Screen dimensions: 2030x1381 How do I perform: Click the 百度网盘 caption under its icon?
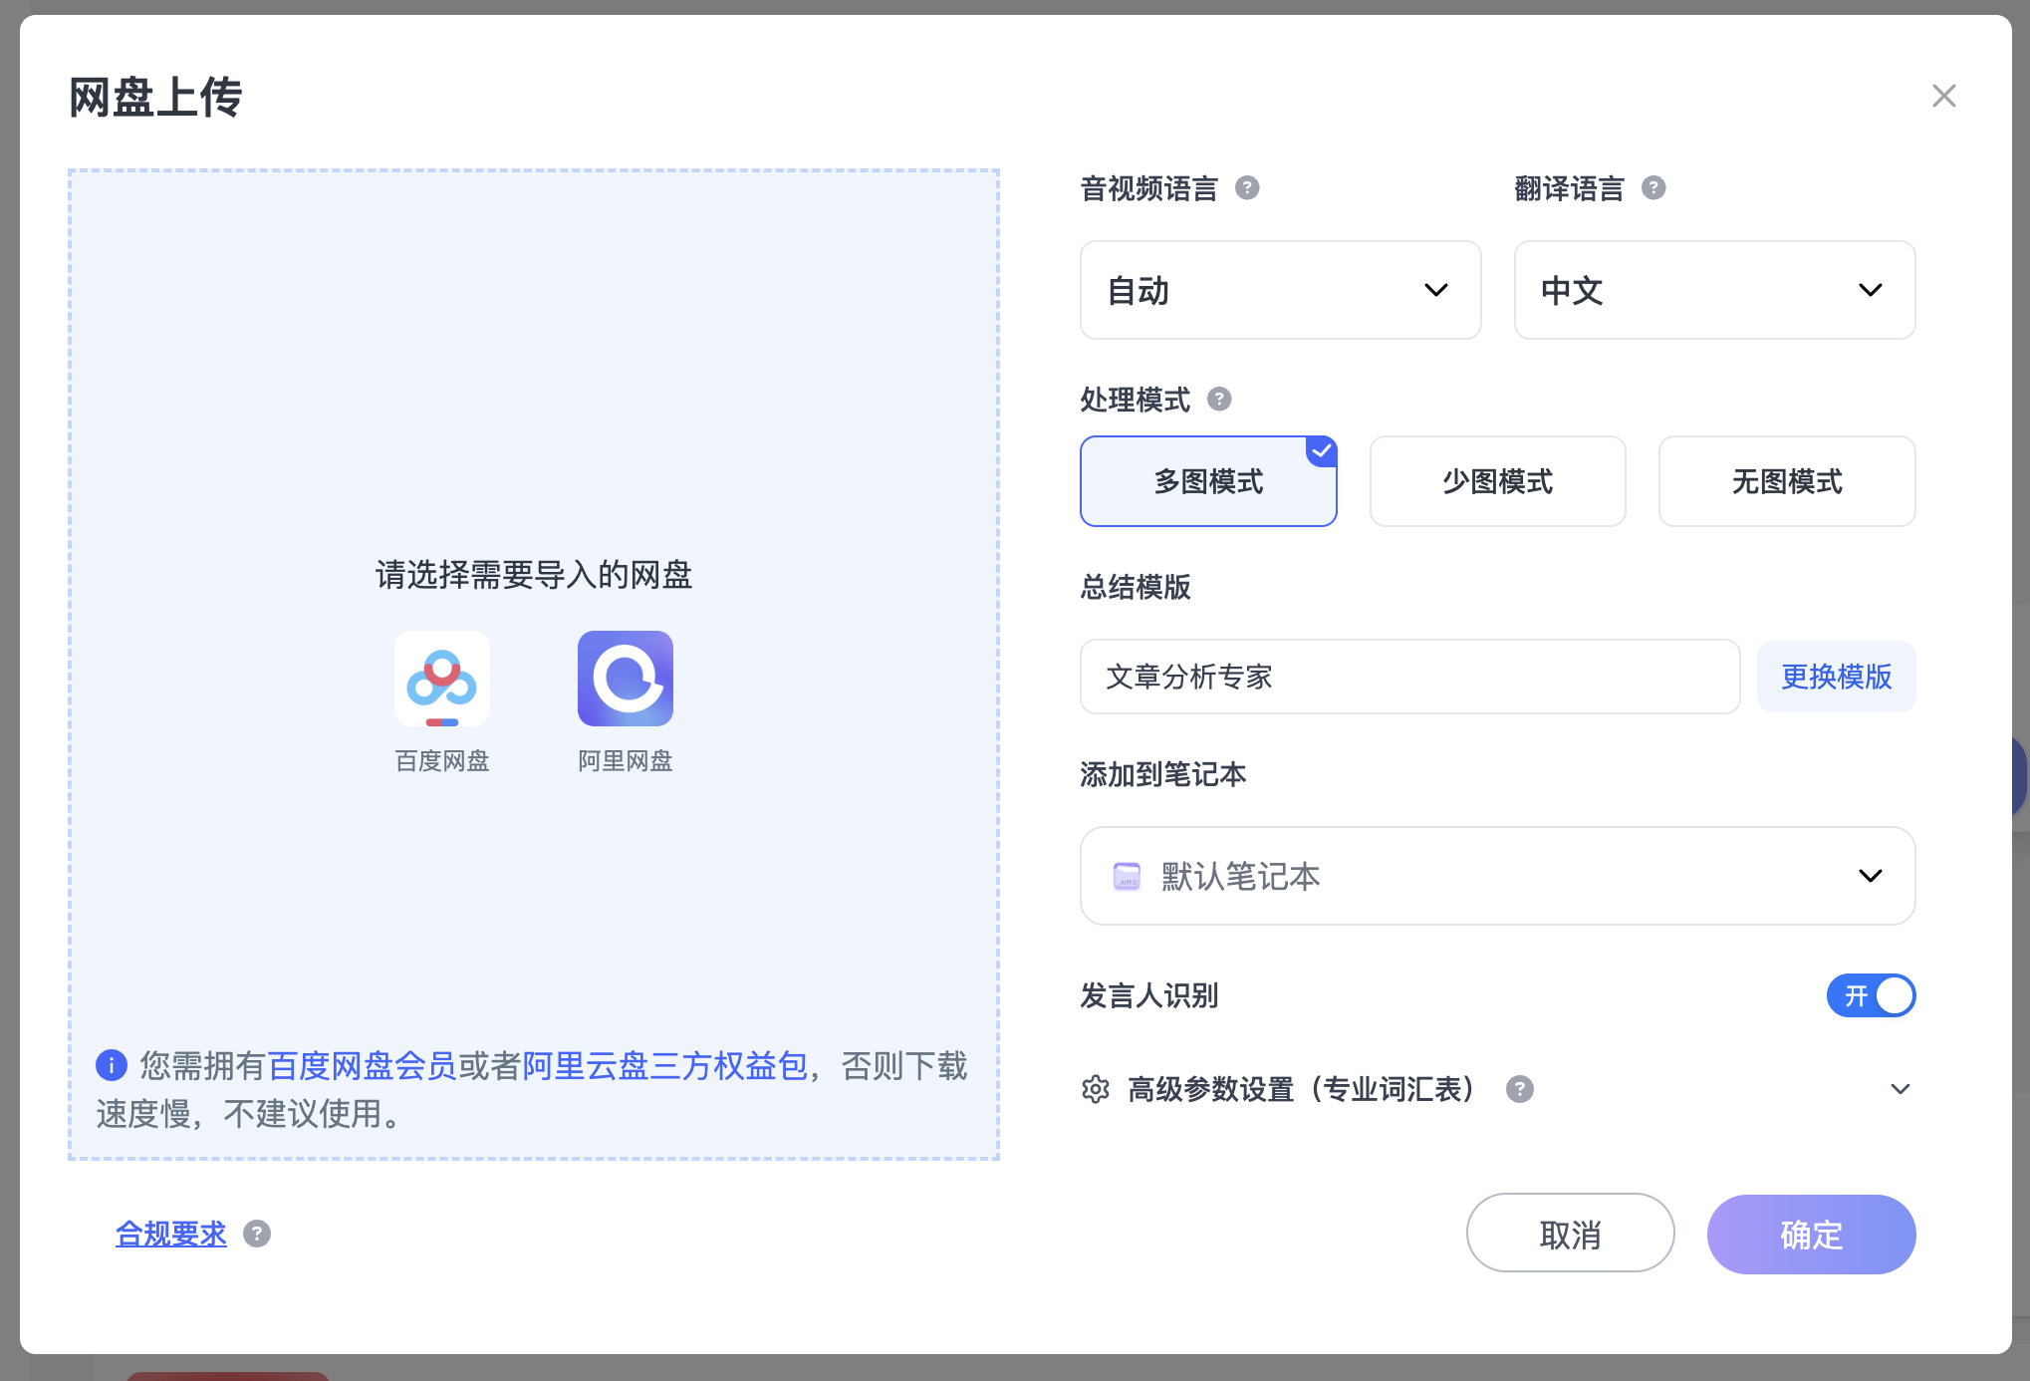click(442, 761)
